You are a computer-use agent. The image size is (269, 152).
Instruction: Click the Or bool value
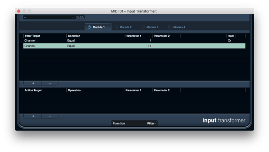tap(230, 40)
